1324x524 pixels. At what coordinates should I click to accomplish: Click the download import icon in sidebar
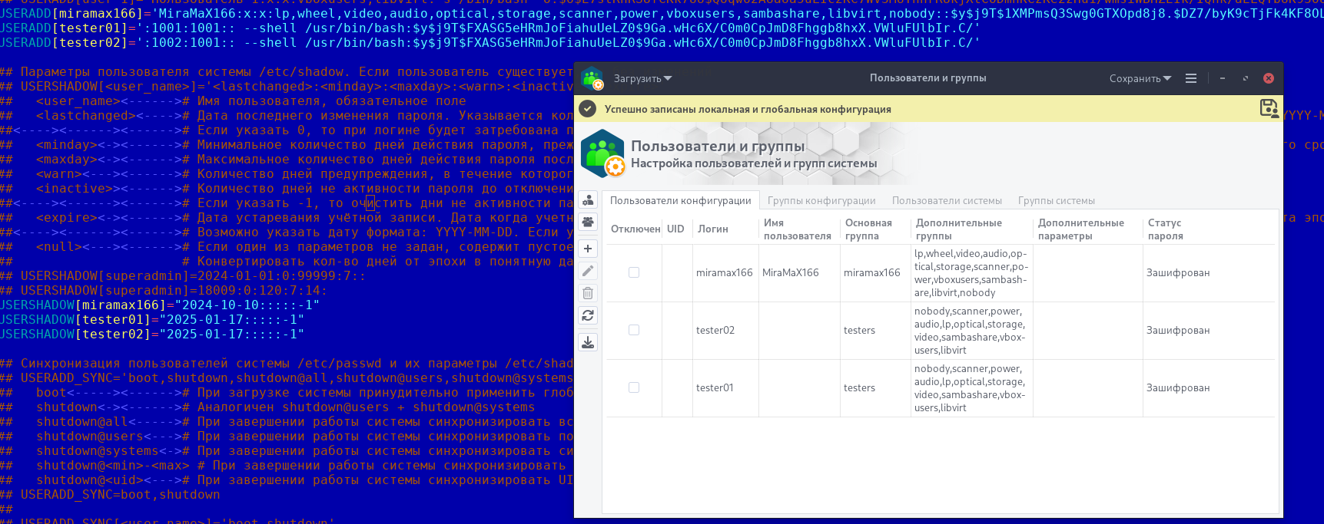(588, 342)
